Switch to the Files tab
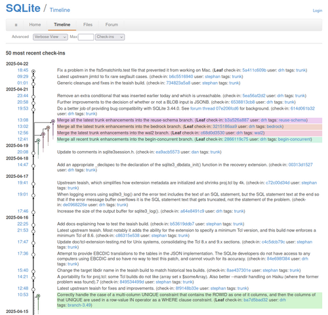The image size is (328, 315). coord(88,25)
